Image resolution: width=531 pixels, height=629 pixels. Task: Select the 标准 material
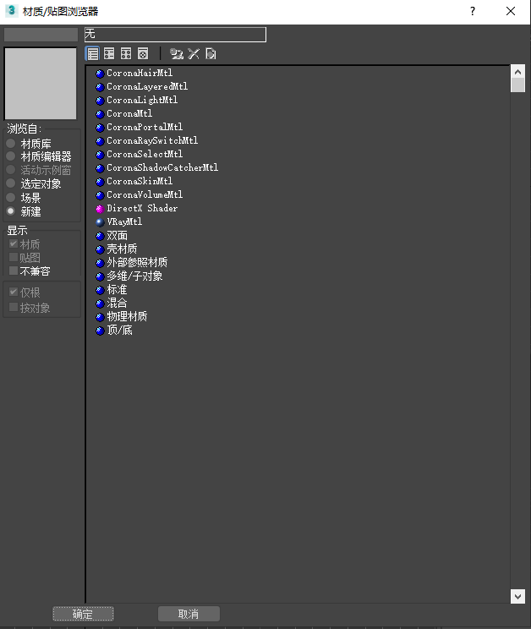118,290
